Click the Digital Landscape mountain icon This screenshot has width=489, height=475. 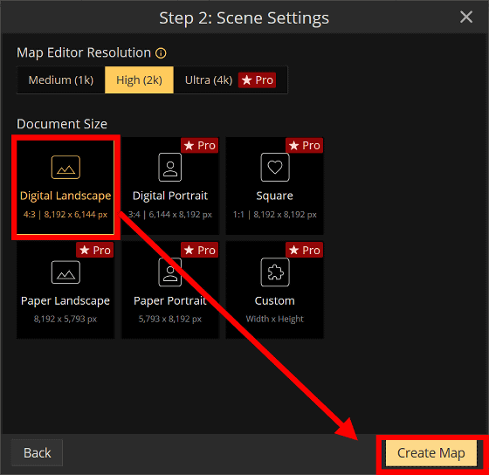pyautogui.click(x=65, y=168)
